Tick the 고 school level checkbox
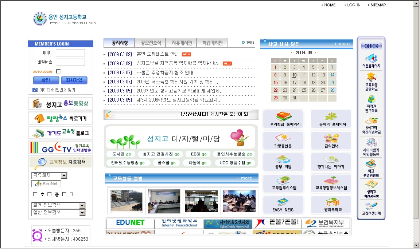420x249 pixels. coord(64,194)
